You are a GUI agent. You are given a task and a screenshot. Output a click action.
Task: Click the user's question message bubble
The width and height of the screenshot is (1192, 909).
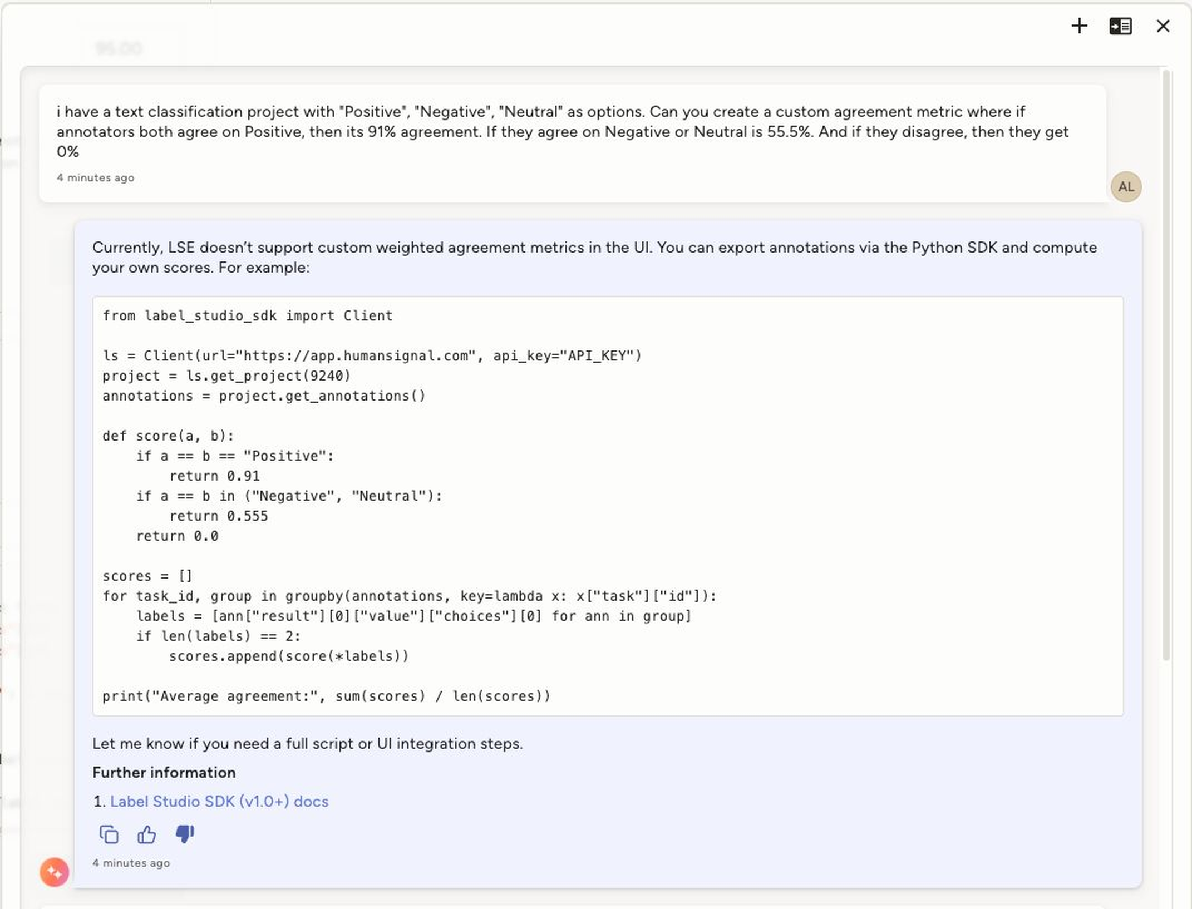tap(562, 132)
